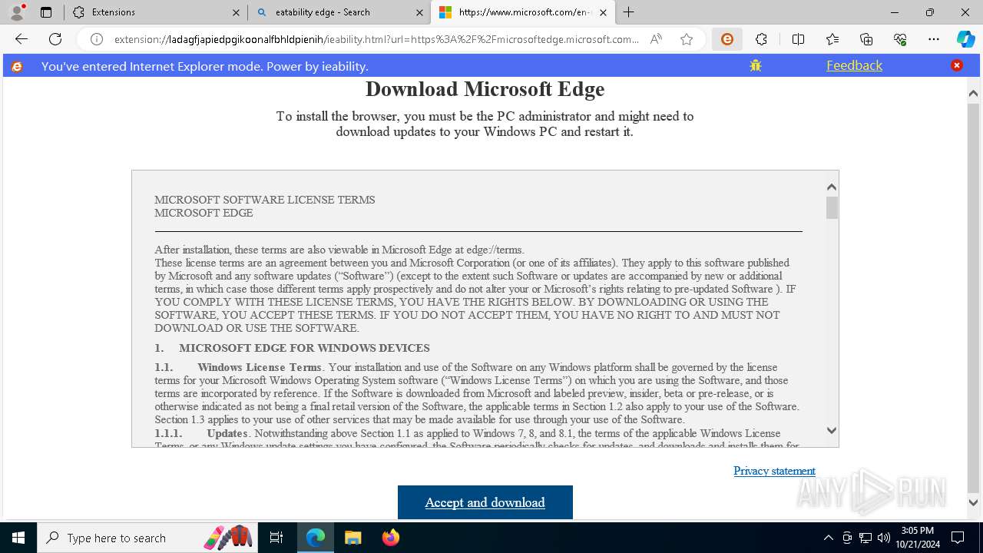Open the notification center icon
This screenshot has width=983, height=553.
(x=958, y=538)
